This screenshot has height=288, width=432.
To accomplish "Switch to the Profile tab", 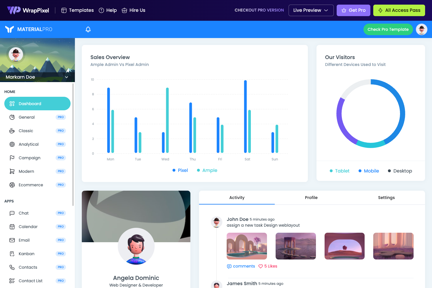I will (311, 198).
